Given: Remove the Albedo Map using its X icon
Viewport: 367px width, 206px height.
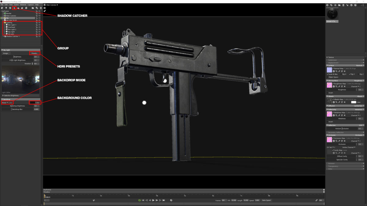Looking at the screenshot, I should [x=344, y=102].
